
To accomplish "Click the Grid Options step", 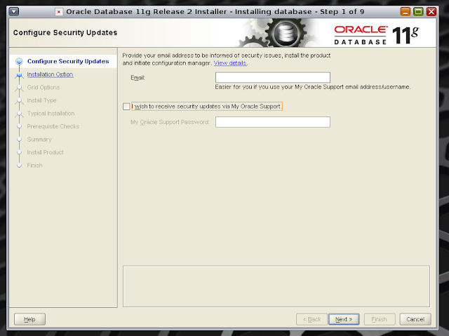I will 43,87.
